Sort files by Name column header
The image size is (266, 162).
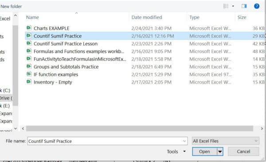[x=32, y=17]
